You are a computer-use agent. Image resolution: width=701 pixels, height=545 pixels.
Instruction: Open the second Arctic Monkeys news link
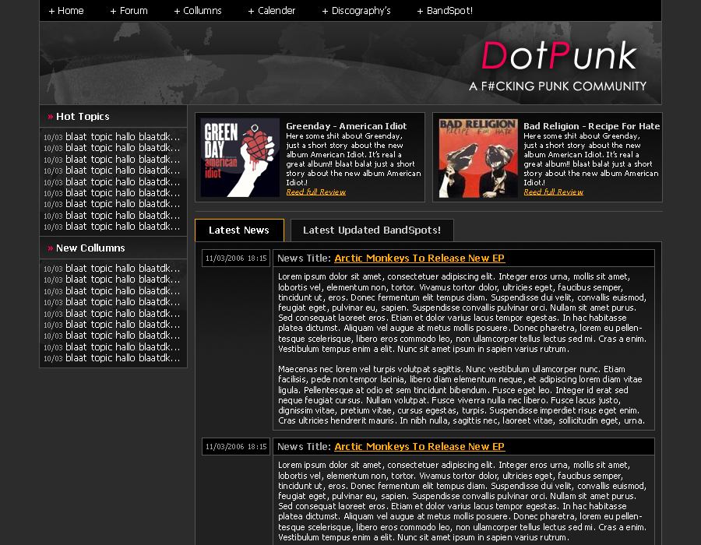(419, 447)
